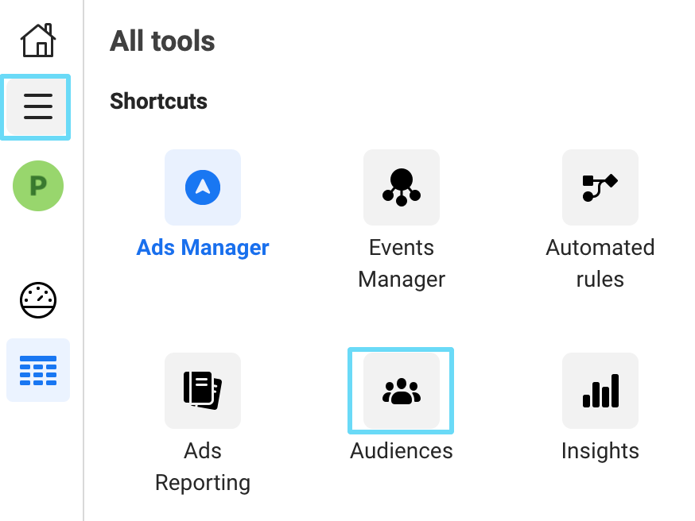
Task: Open the blue Campaigns table icon
Action: 38,371
